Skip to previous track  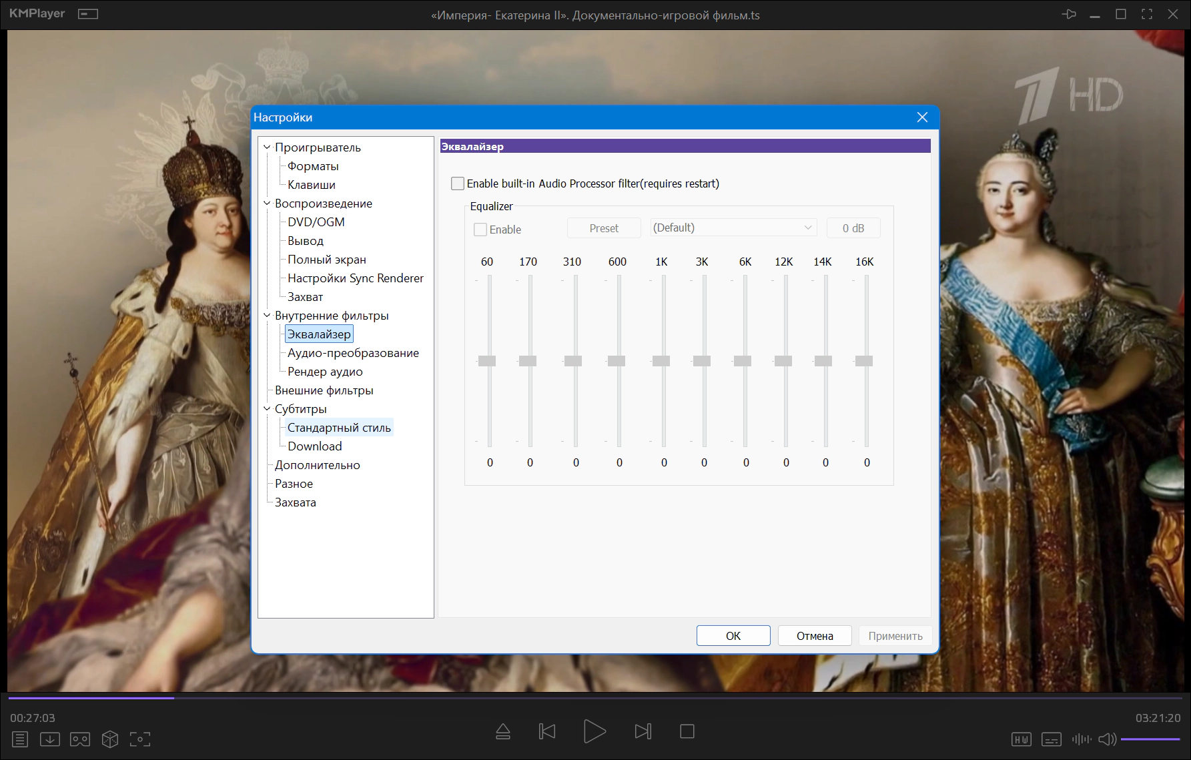(x=547, y=732)
